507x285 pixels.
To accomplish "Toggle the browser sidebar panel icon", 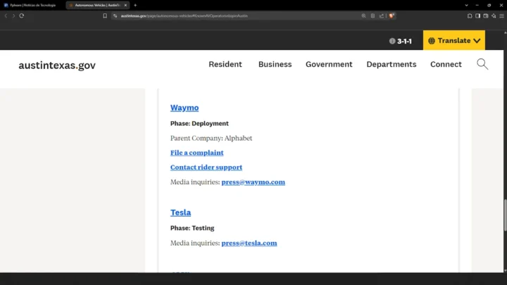I will coord(477,15).
